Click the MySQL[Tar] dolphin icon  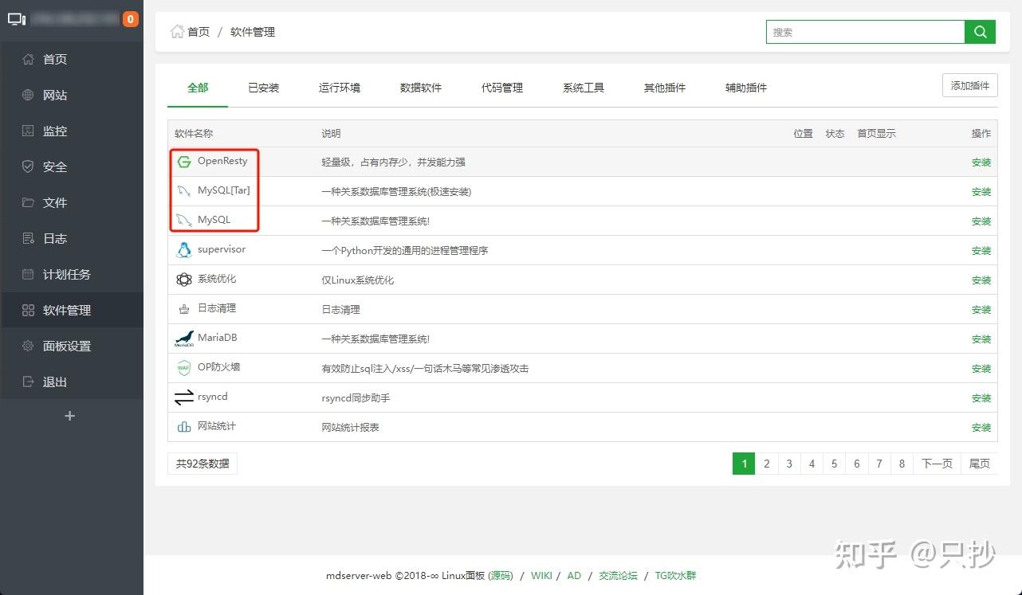(183, 190)
